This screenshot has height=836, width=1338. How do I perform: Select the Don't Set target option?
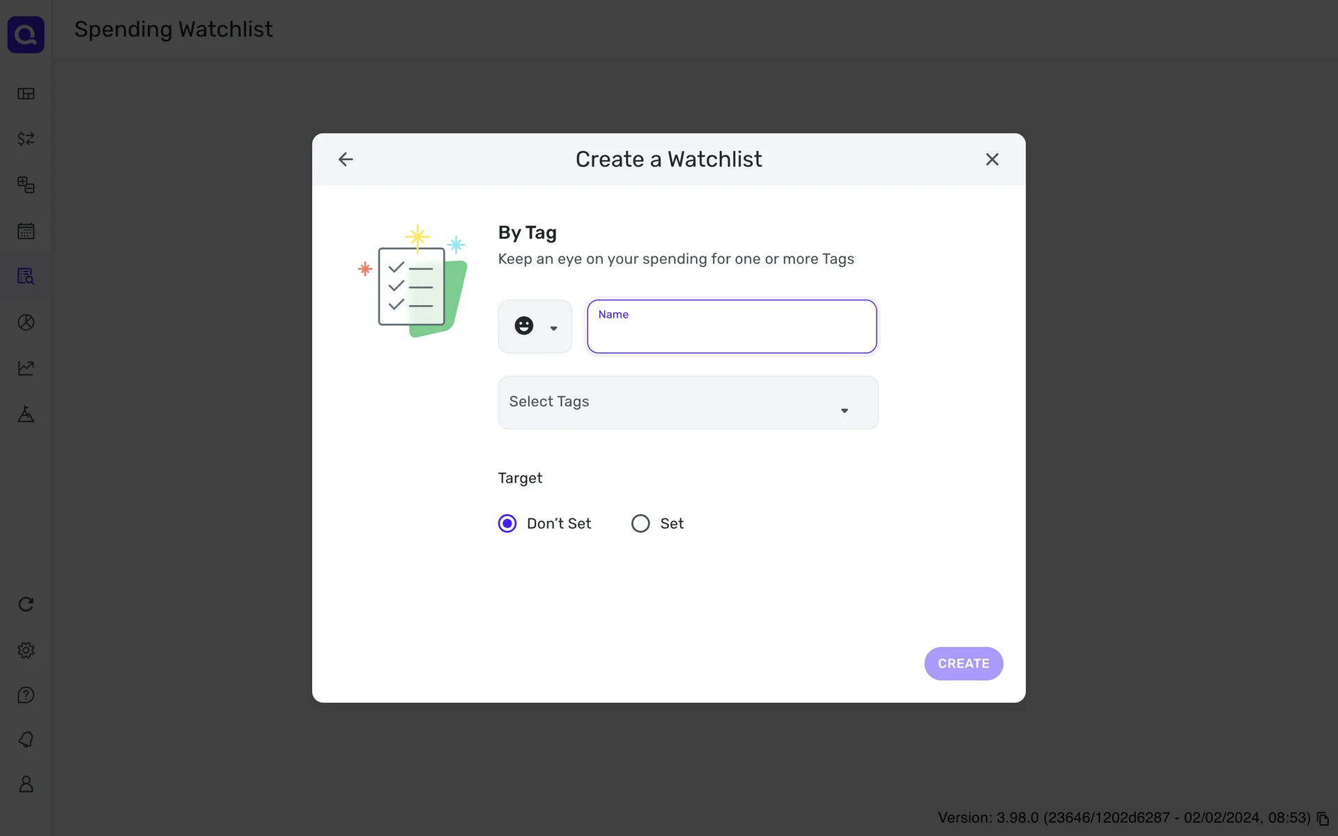[507, 524]
